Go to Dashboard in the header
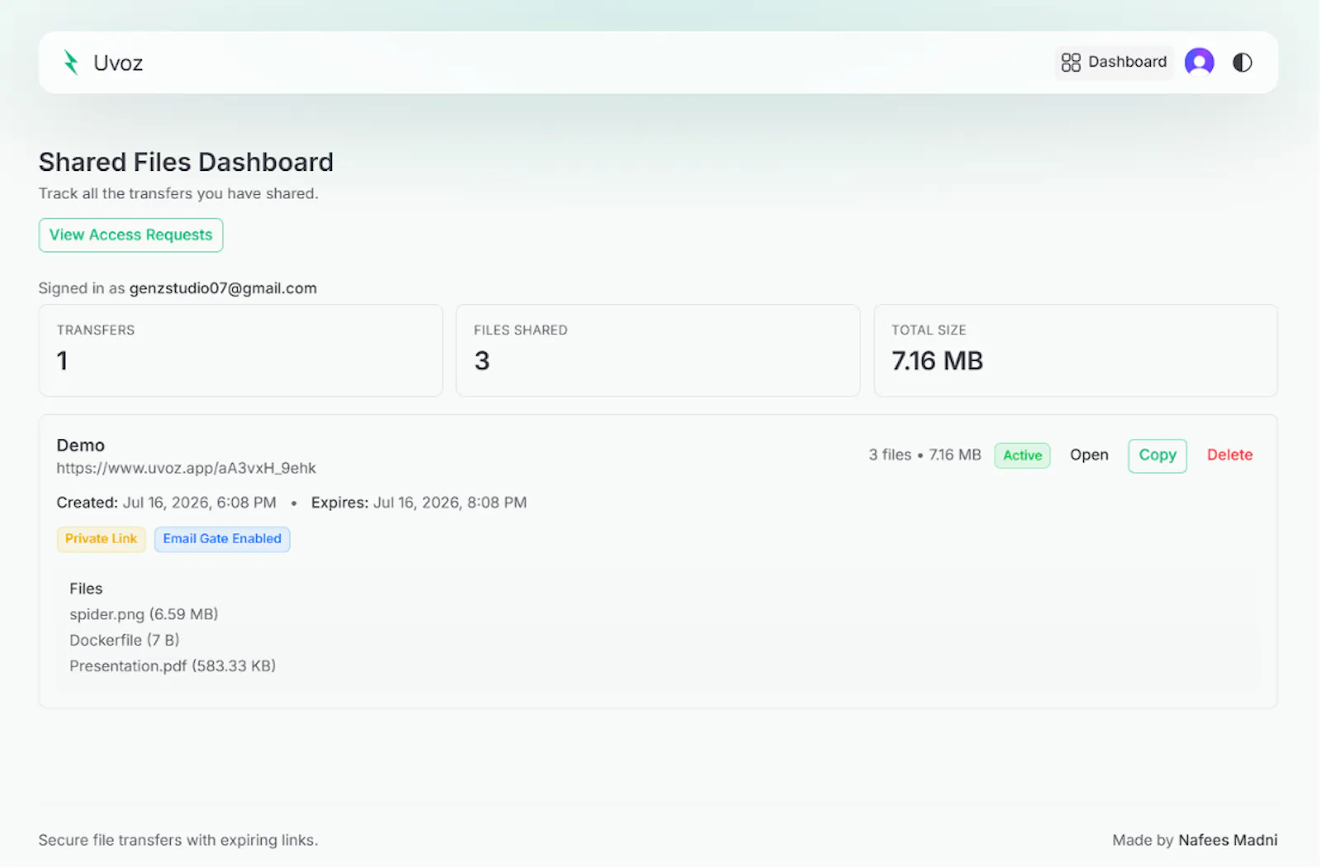 click(x=1114, y=62)
